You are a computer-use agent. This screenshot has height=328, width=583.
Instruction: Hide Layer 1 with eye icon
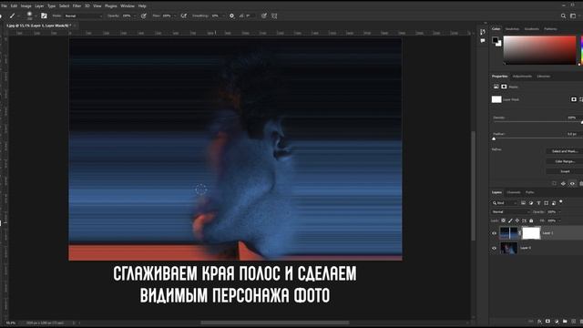pos(494,233)
